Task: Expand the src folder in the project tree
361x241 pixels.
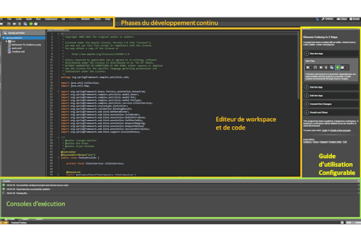Action: (x=6, y=41)
